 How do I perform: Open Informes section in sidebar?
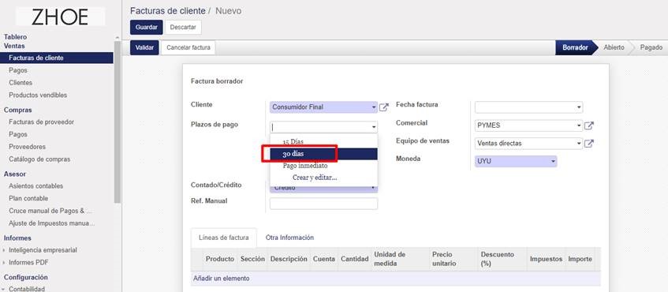17,238
